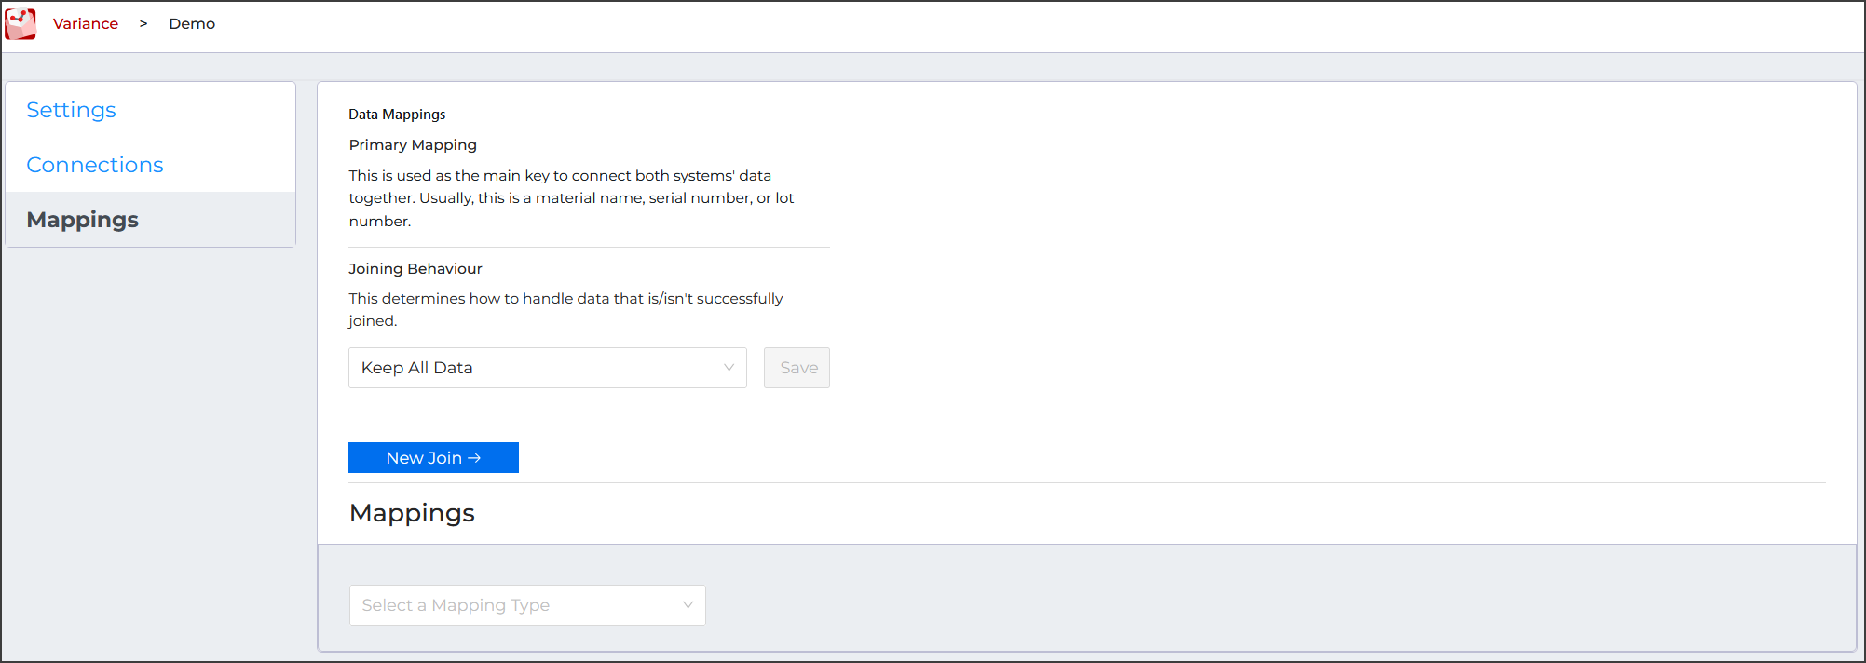Click the Save button
Screen dimensions: 1866x663
(797, 368)
